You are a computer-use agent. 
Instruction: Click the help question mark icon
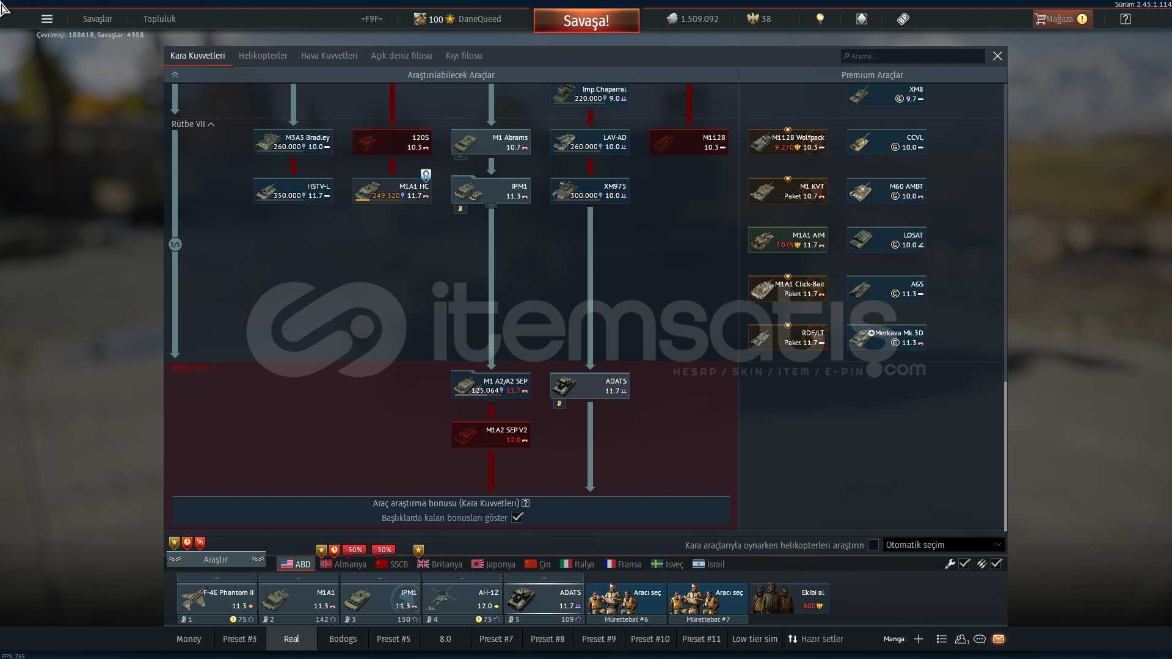(1125, 19)
